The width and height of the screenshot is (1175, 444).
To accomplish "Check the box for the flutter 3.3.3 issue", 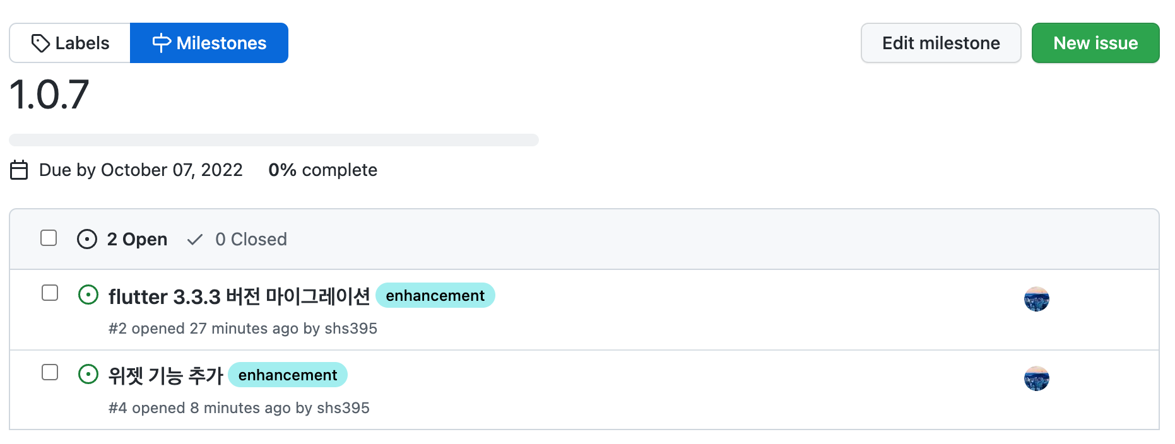I will pos(50,293).
